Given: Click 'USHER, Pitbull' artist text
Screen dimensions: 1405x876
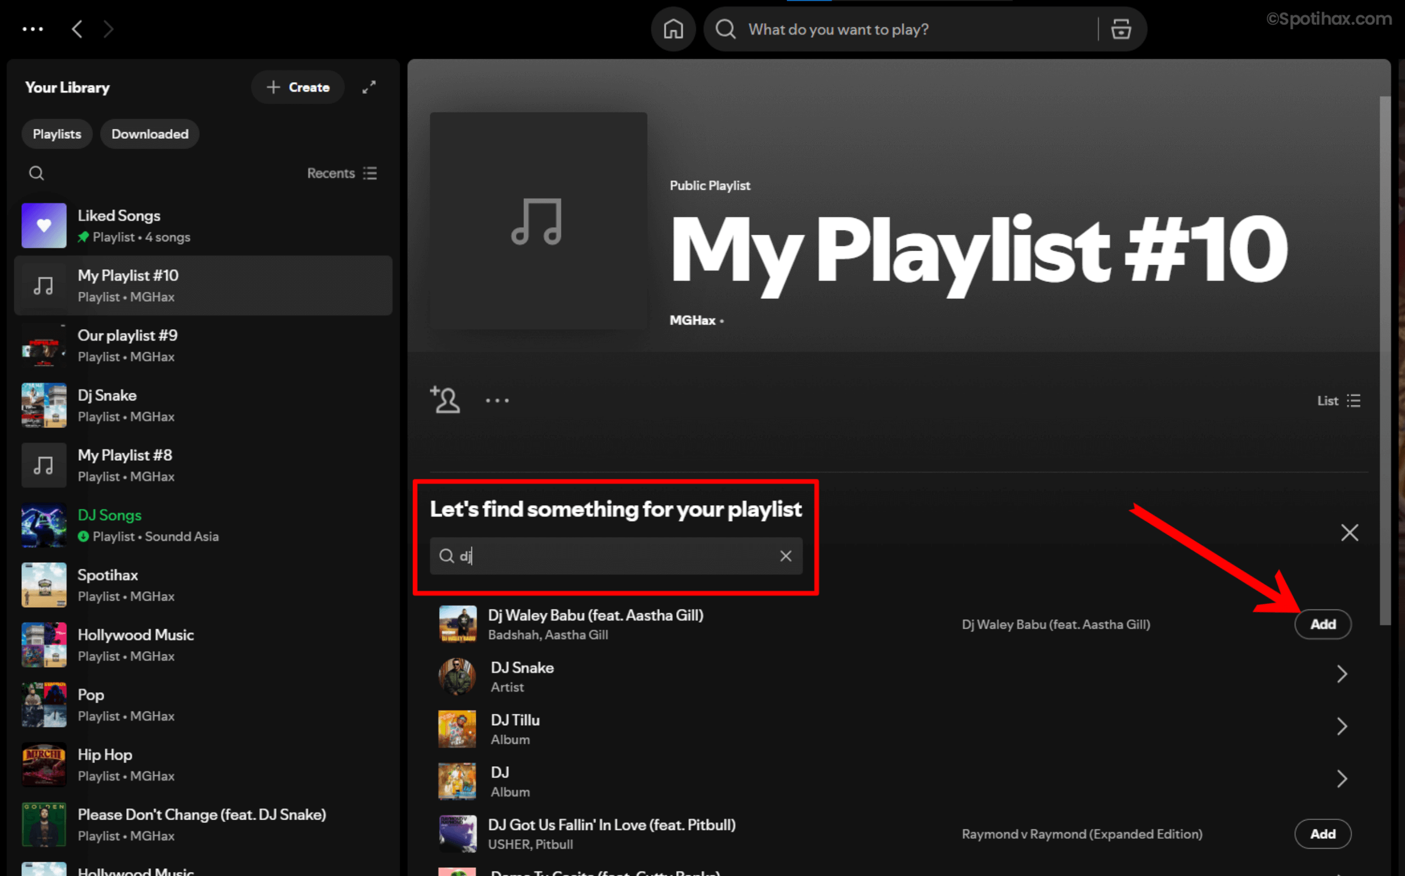Looking at the screenshot, I should click(x=530, y=845).
